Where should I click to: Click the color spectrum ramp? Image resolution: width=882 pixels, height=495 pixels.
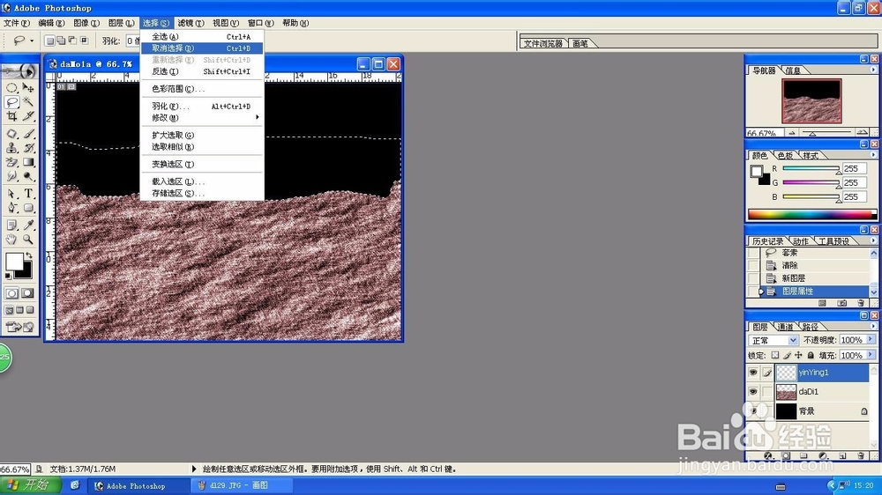click(811, 214)
